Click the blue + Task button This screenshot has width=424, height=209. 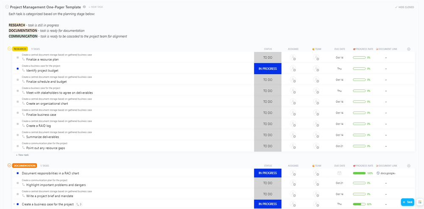pos(407,202)
